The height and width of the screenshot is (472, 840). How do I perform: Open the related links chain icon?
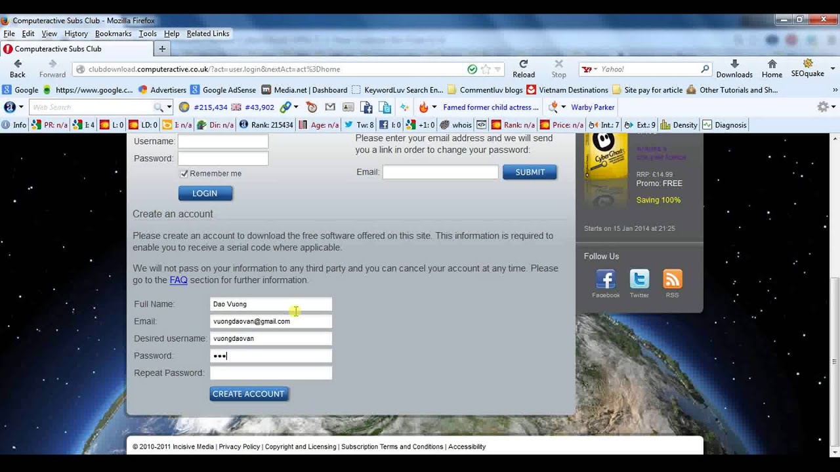coord(285,107)
